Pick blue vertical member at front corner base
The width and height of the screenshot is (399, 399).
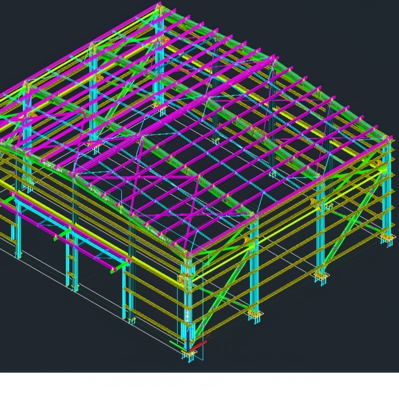pos(188,339)
